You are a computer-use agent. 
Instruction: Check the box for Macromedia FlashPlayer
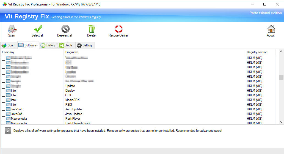click(x=4, y=119)
